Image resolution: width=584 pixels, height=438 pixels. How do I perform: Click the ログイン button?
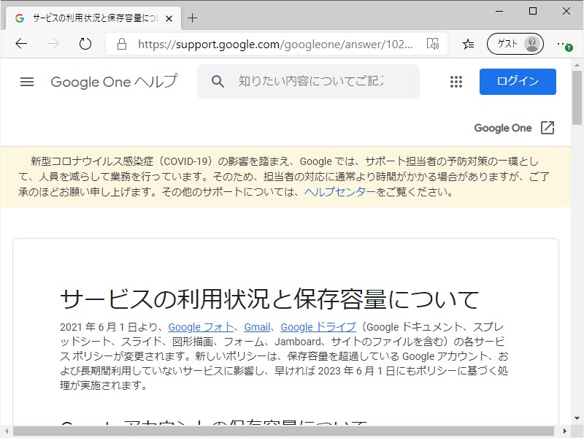point(518,82)
